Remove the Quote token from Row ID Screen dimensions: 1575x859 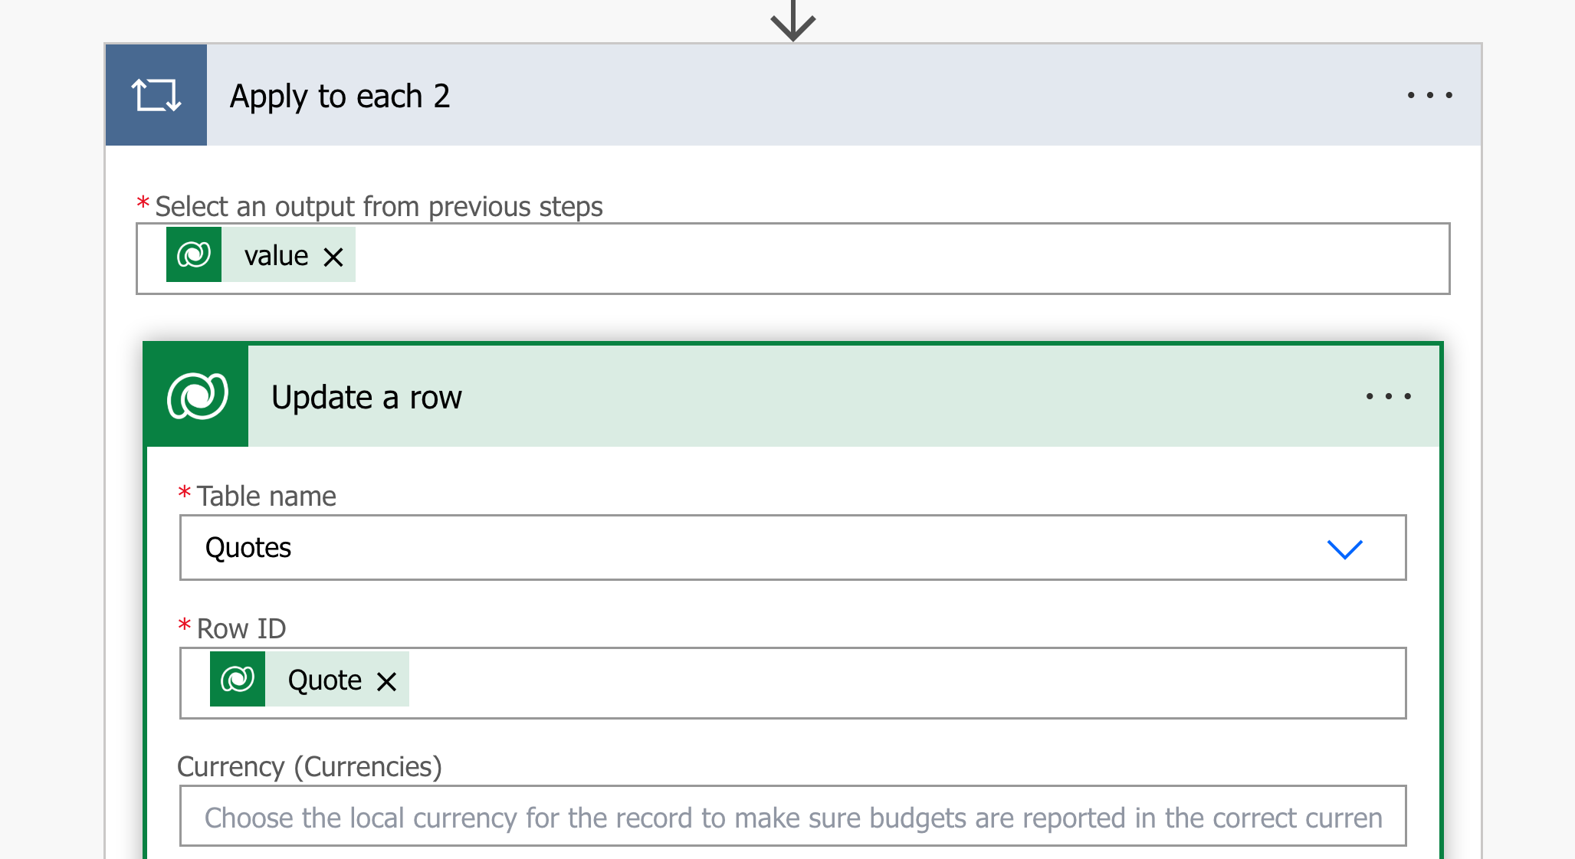[387, 681]
